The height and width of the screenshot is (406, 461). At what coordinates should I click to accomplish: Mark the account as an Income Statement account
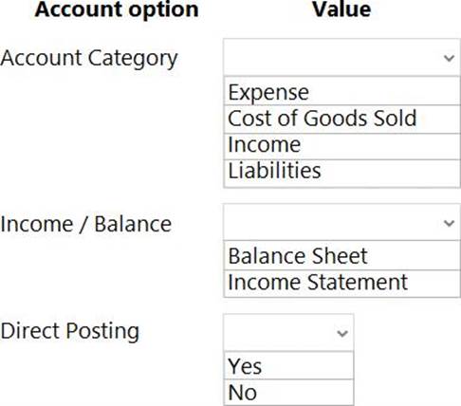(x=341, y=284)
